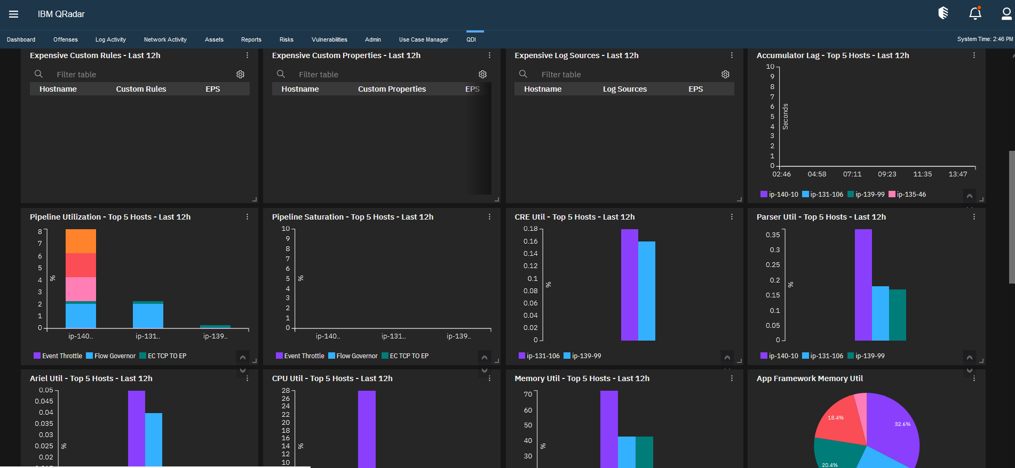Toggle ip-135-46 series in Accumulator Lag legend
The image size is (1015, 468).
click(x=907, y=195)
